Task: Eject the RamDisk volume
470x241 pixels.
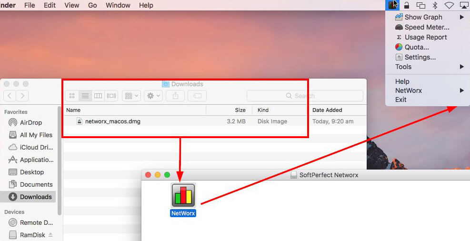Action: pos(50,235)
